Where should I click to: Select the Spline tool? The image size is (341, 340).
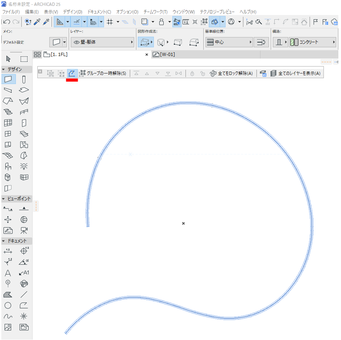pyautogui.click(x=8, y=316)
